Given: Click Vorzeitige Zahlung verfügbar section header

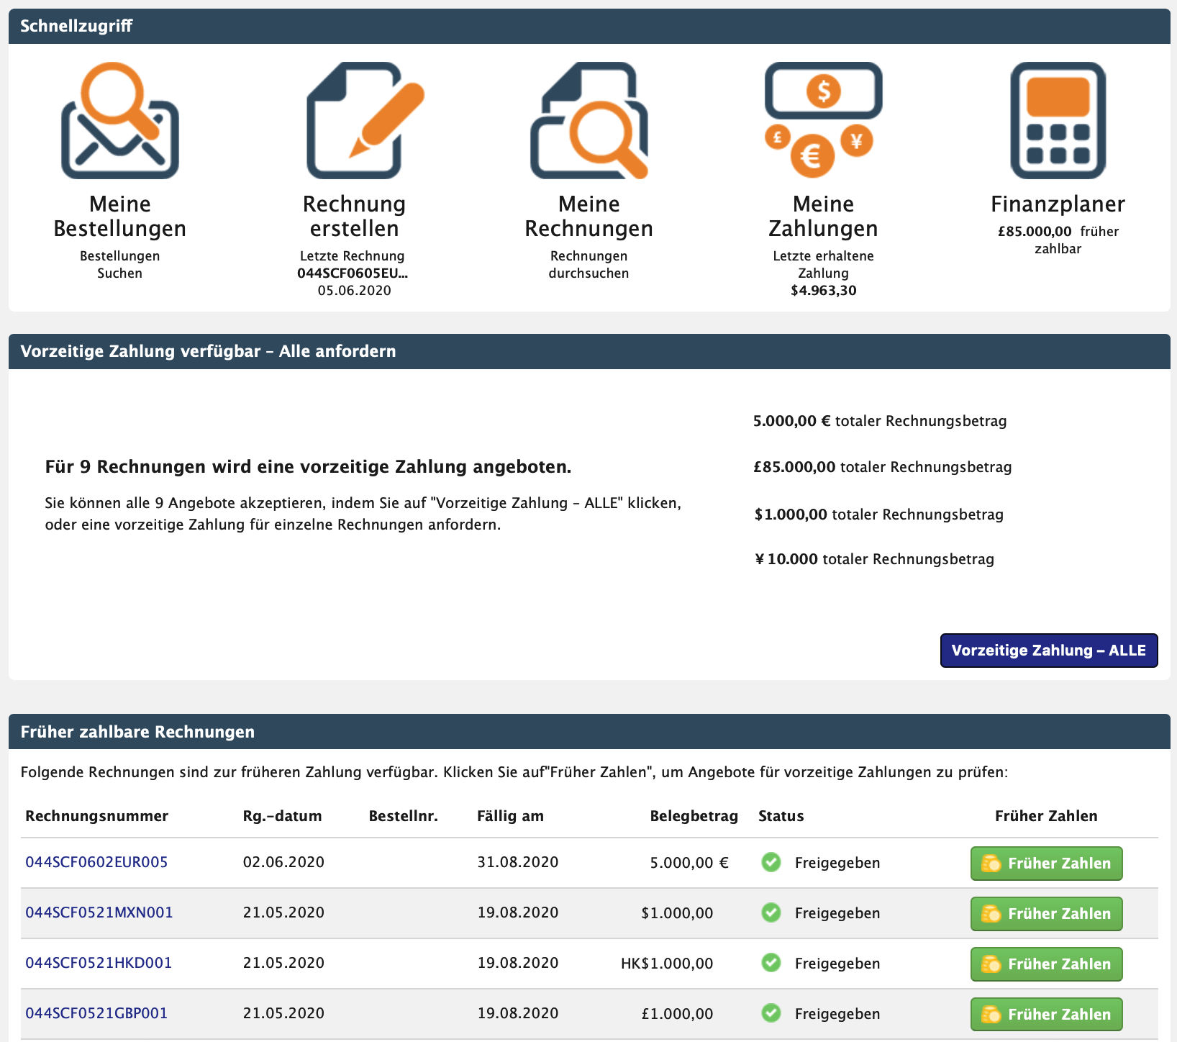Looking at the screenshot, I should [589, 351].
